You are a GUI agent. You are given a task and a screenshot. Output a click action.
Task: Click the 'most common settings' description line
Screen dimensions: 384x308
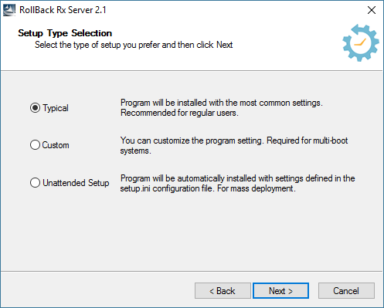(222, 103)
